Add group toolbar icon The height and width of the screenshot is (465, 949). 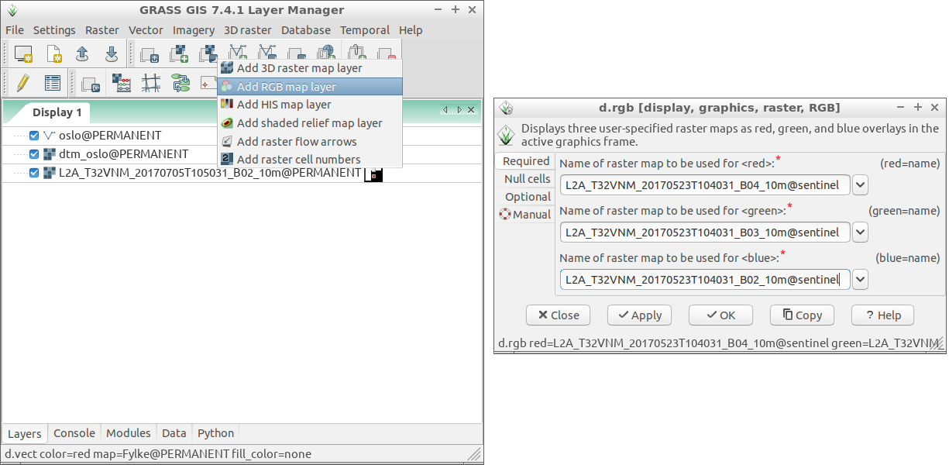(297, 54)
